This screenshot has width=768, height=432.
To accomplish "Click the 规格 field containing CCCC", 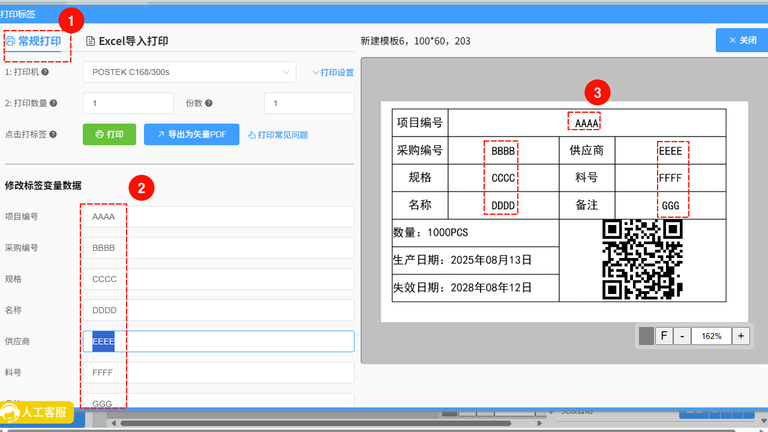I will [218, 279].
